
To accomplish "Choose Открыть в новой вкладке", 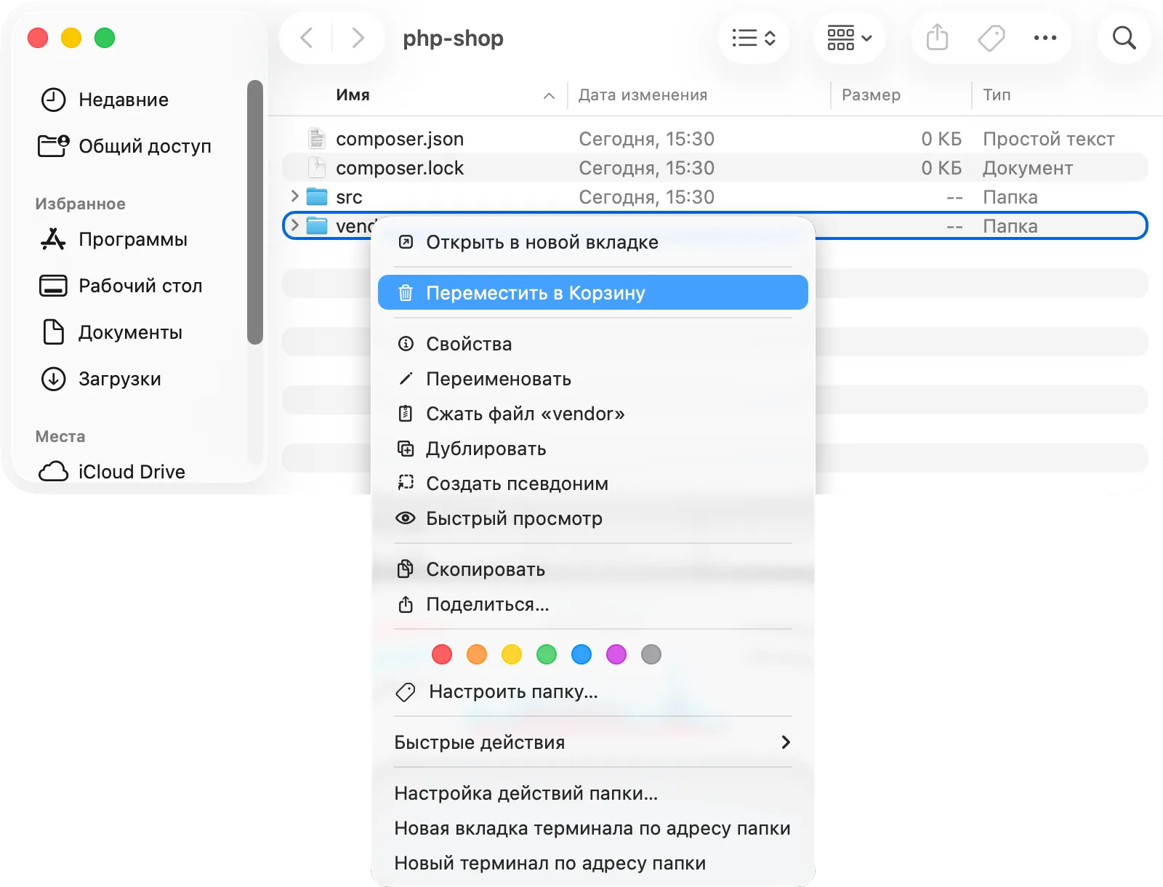I will (x=593, y=242).
